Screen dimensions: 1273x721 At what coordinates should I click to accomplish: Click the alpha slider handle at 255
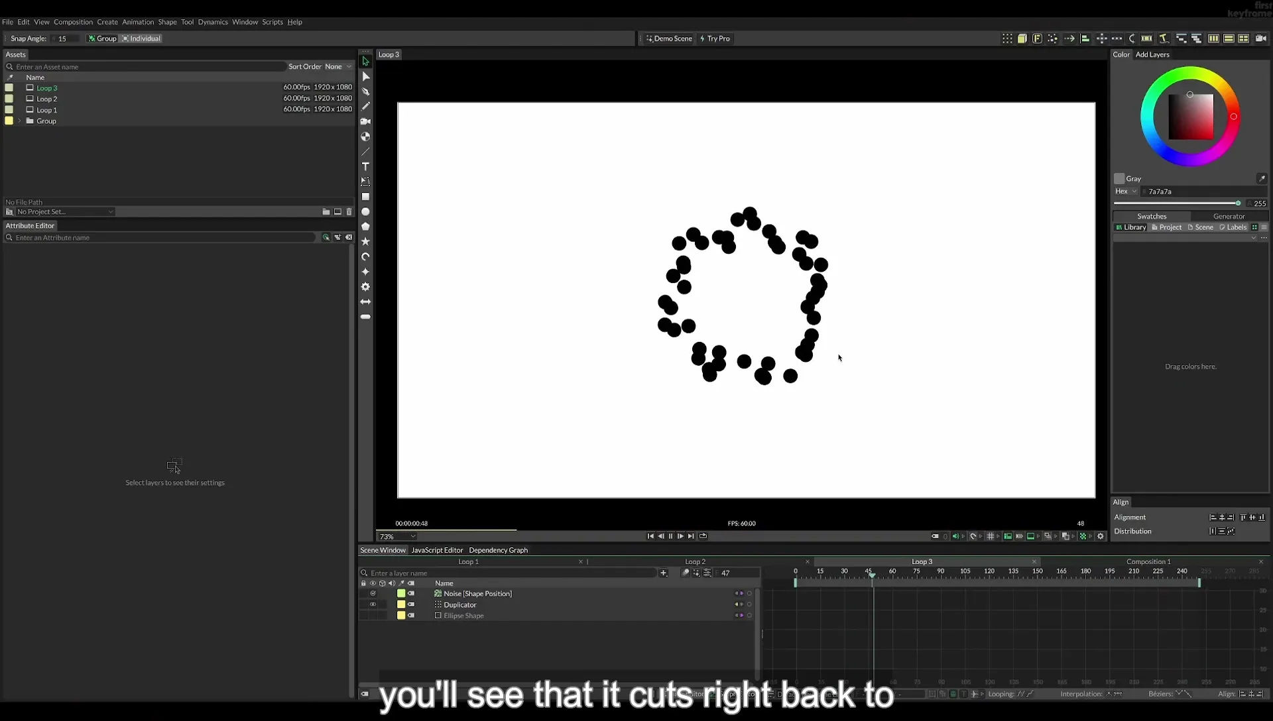pyautogui.click(x=1238, y=203)
